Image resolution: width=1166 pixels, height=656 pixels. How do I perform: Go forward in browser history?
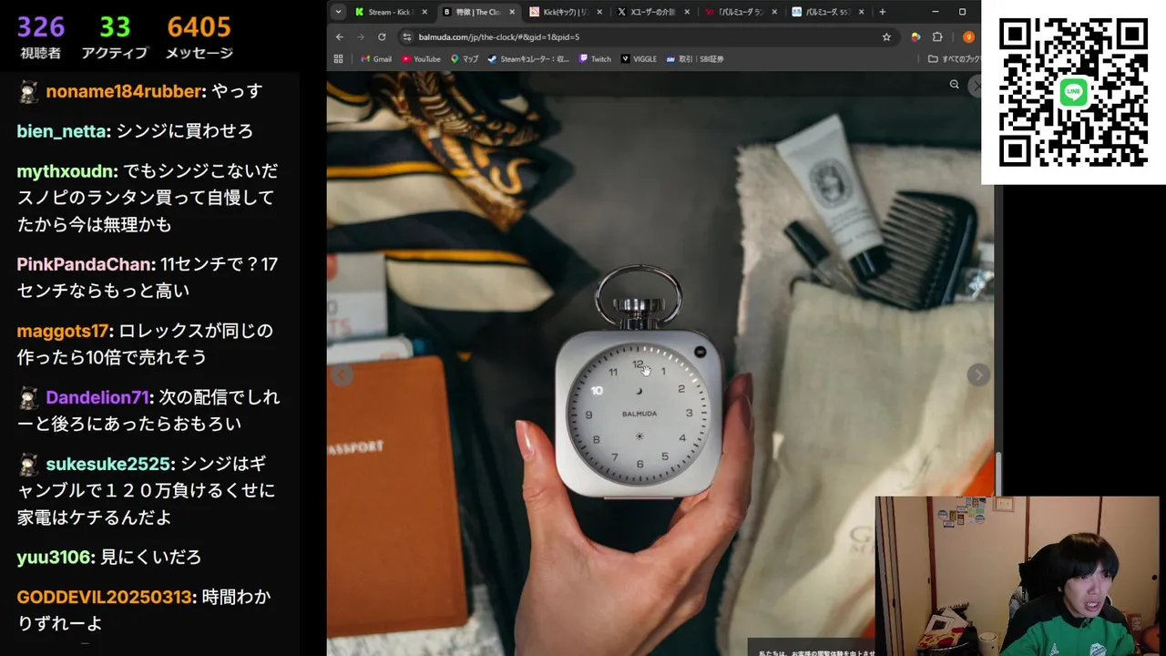pyautogui.click(x=360, y=36)
